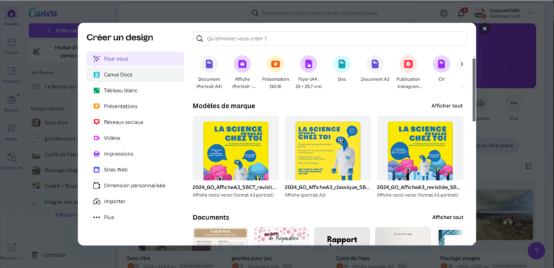Click Afficher tout for Documents
The height and width of the screenshot is (268, 554).
[x=447, y=217]
